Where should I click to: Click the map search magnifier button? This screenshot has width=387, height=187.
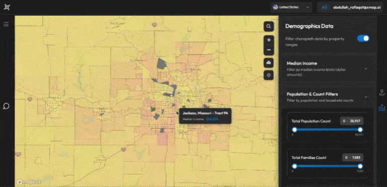[269, 26]
